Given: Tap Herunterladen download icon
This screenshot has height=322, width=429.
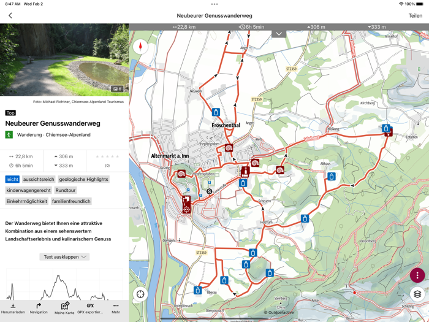Looking at the screenshot, I should [x=13, y=309].
